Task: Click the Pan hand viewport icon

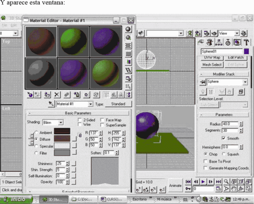Action: pyautogui.click(x=233, y=189)
